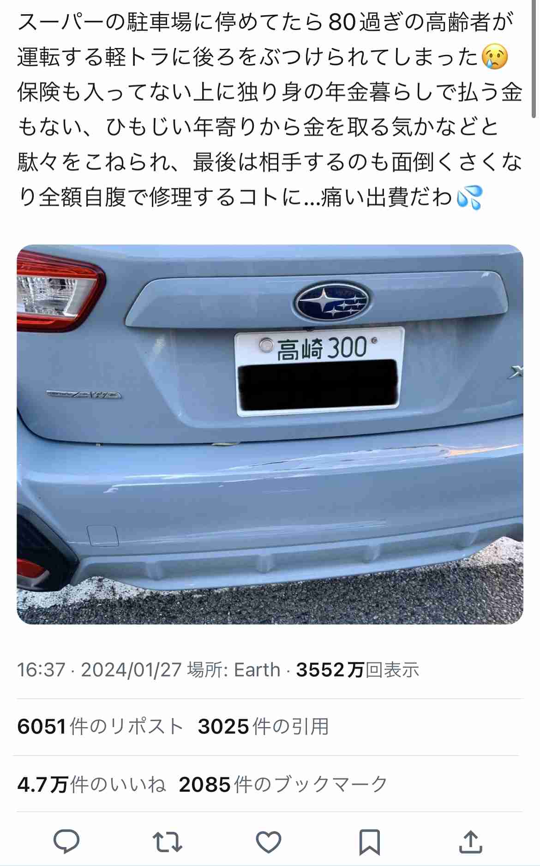
Task: Bookmark the post with the bookmark icon
Action: 370,842
